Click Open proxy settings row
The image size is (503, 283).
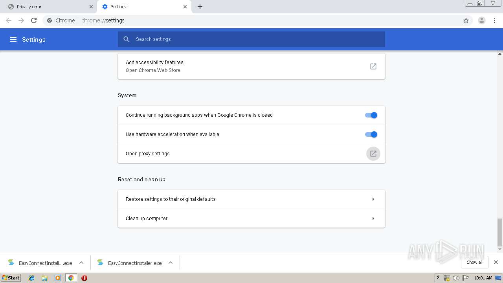(x=251, y=154)
